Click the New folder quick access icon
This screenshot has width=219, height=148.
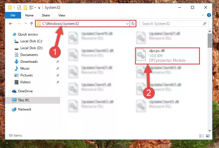[x=25, y=8]
